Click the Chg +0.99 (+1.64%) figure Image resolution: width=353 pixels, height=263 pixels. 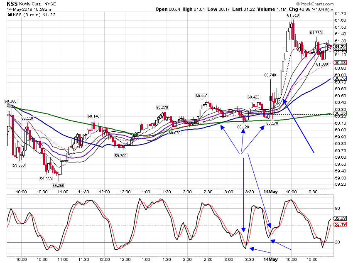click(x=309, y=9)
